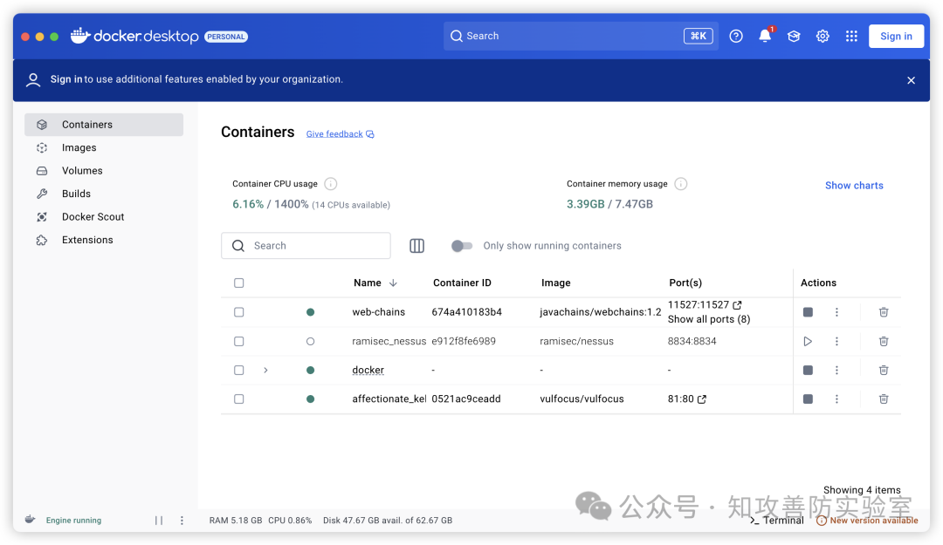Screen dimensions: 943x545
Task: Open more actions for web-chains
Action: click(836, 312)
